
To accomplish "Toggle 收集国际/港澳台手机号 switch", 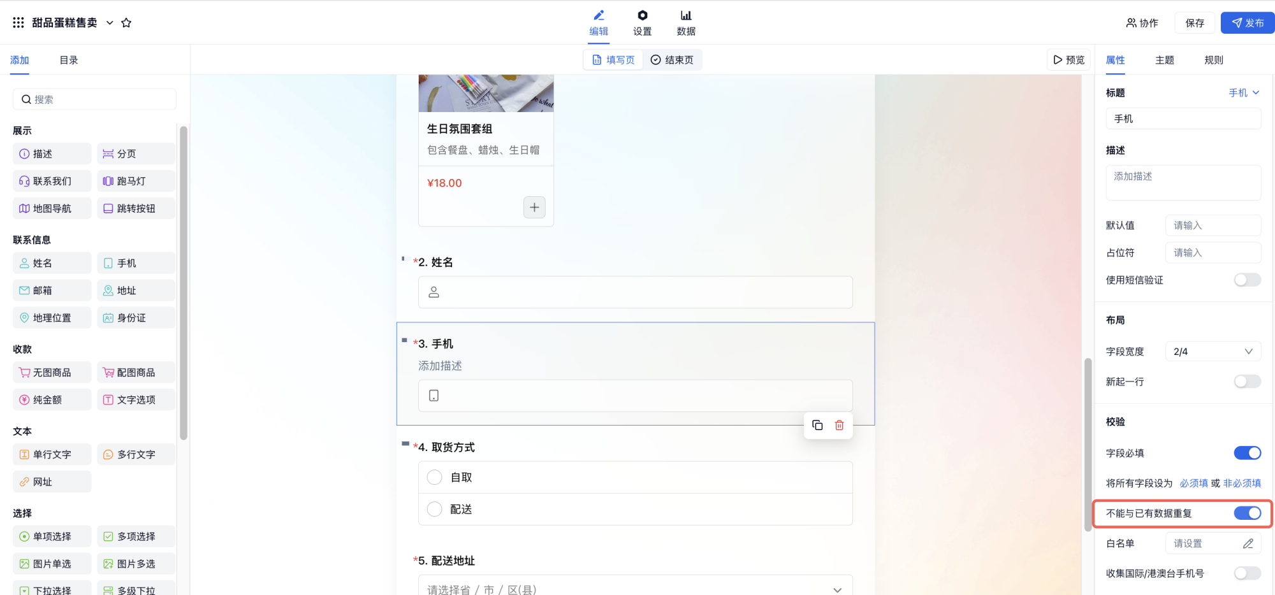I will [x=1248, y=573].
